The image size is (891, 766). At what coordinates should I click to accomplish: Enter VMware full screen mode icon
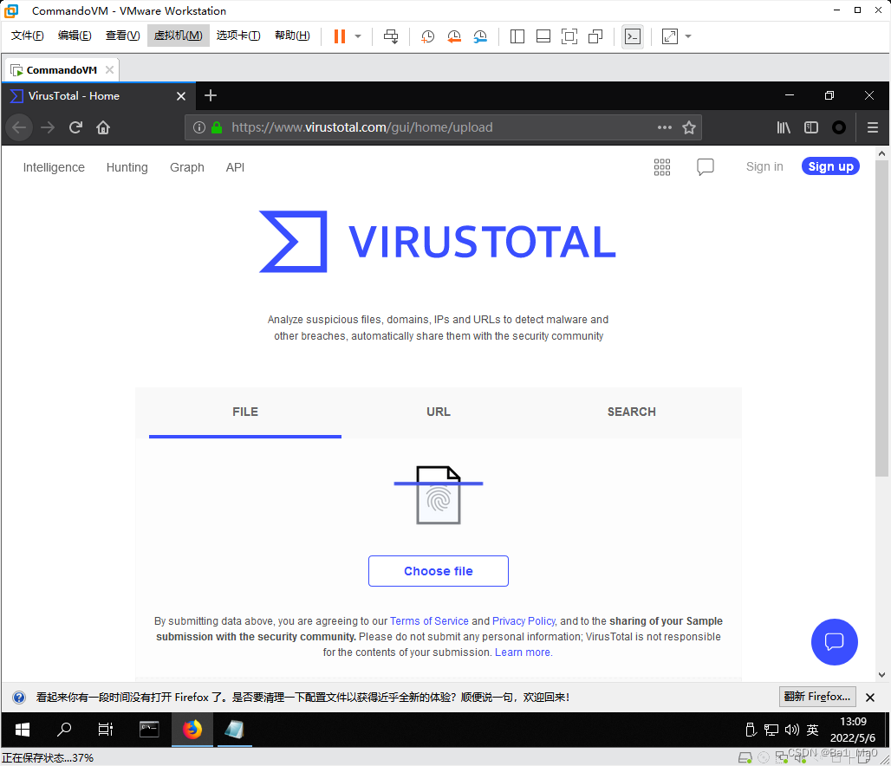569,36
